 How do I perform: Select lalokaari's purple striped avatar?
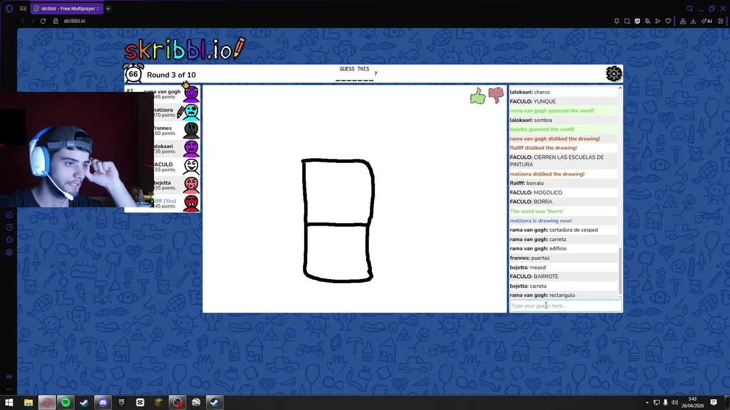point(191,148)
